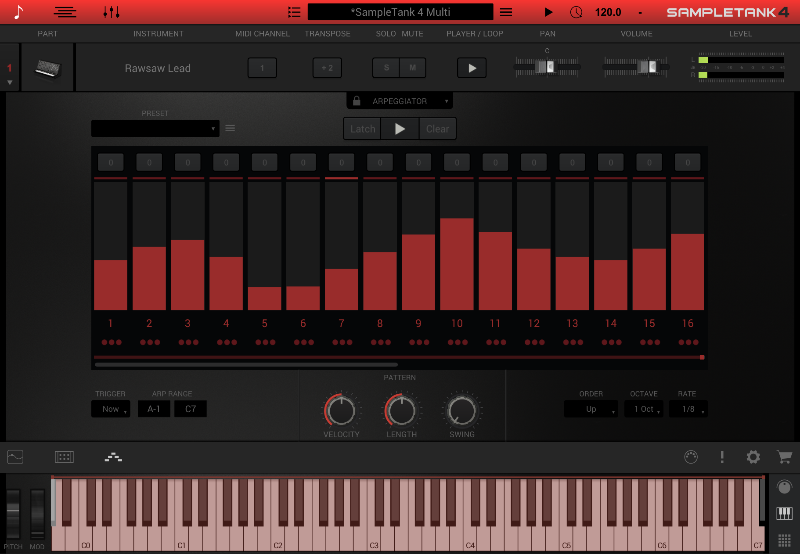Open the PRESET dropdown
The width and height of the screenshot is (800, 554).
click(x=155, y=128)
